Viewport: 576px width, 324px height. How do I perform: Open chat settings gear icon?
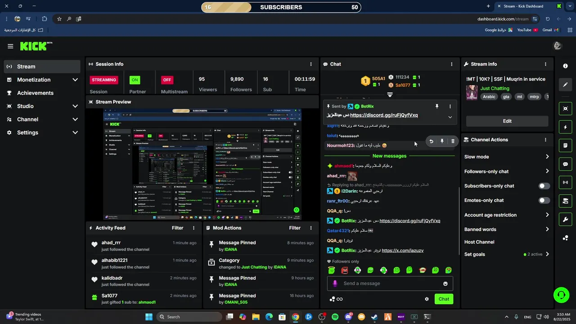(427, 299)
